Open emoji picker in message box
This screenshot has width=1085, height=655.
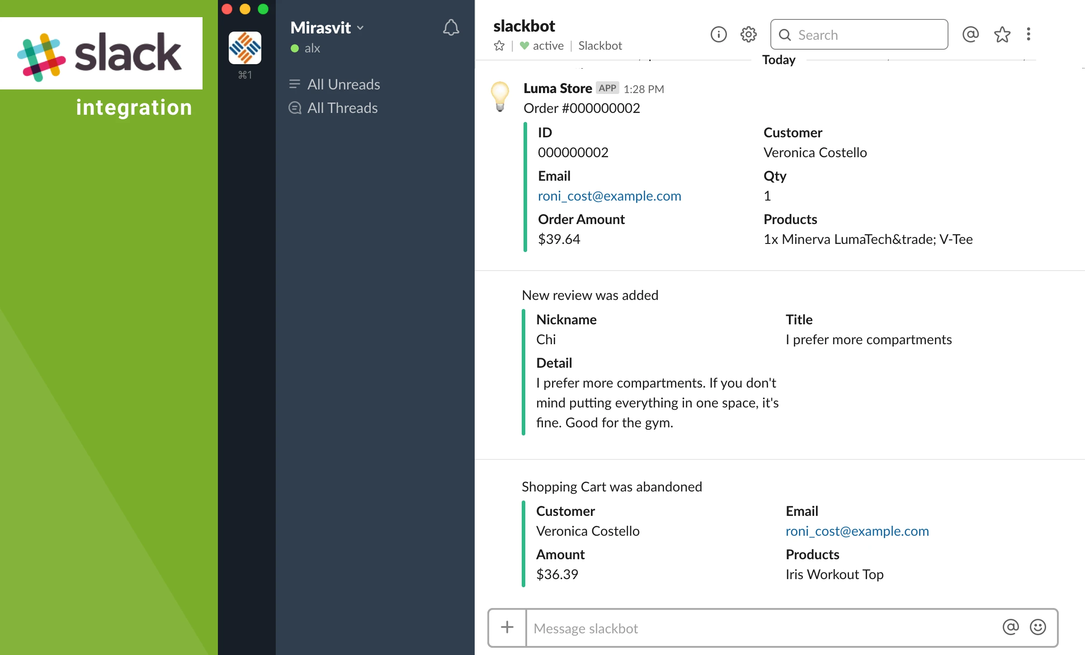pyautogui.click(x=1038, y=627)
